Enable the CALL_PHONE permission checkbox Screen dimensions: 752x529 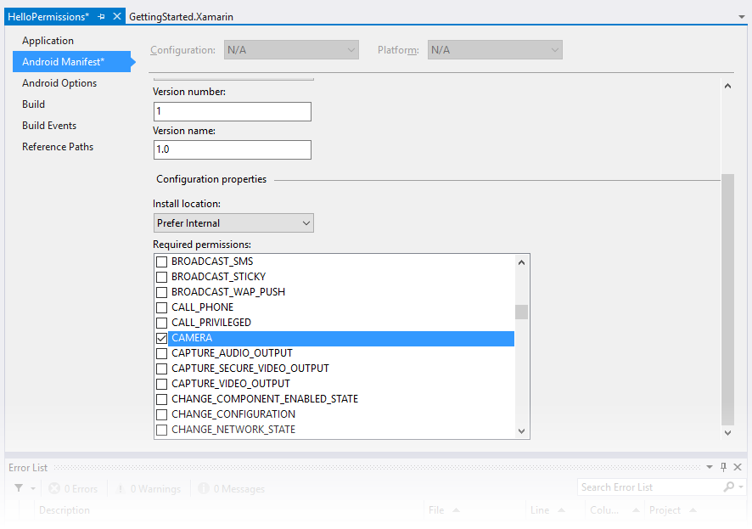tap(162, 307)
